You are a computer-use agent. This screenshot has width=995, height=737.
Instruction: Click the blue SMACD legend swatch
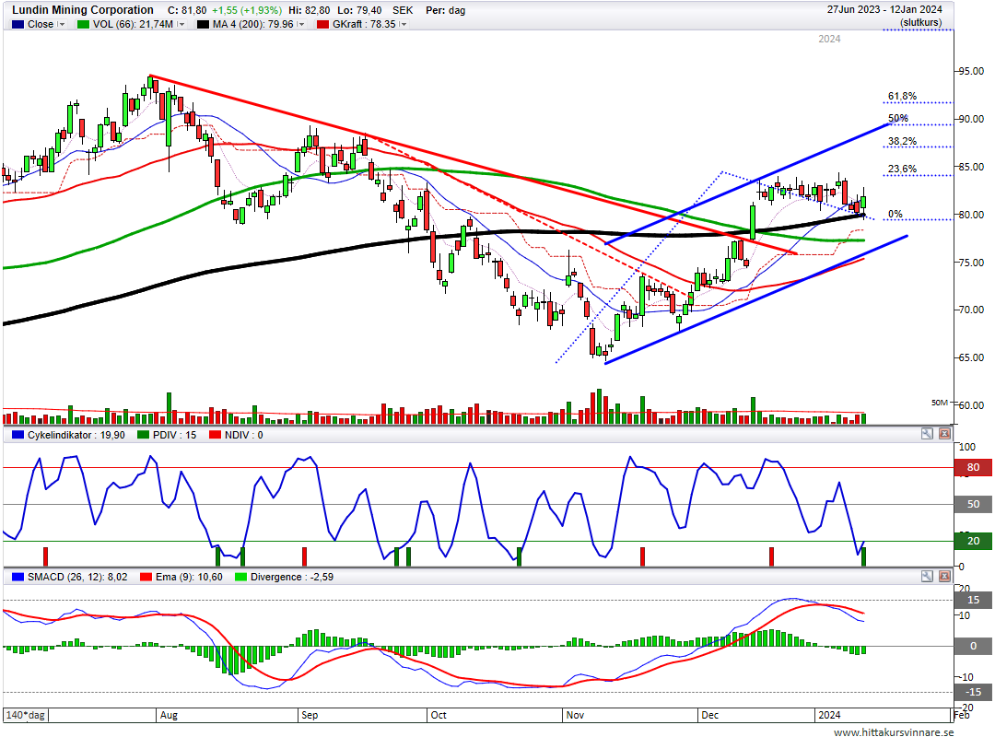point(18,577)
